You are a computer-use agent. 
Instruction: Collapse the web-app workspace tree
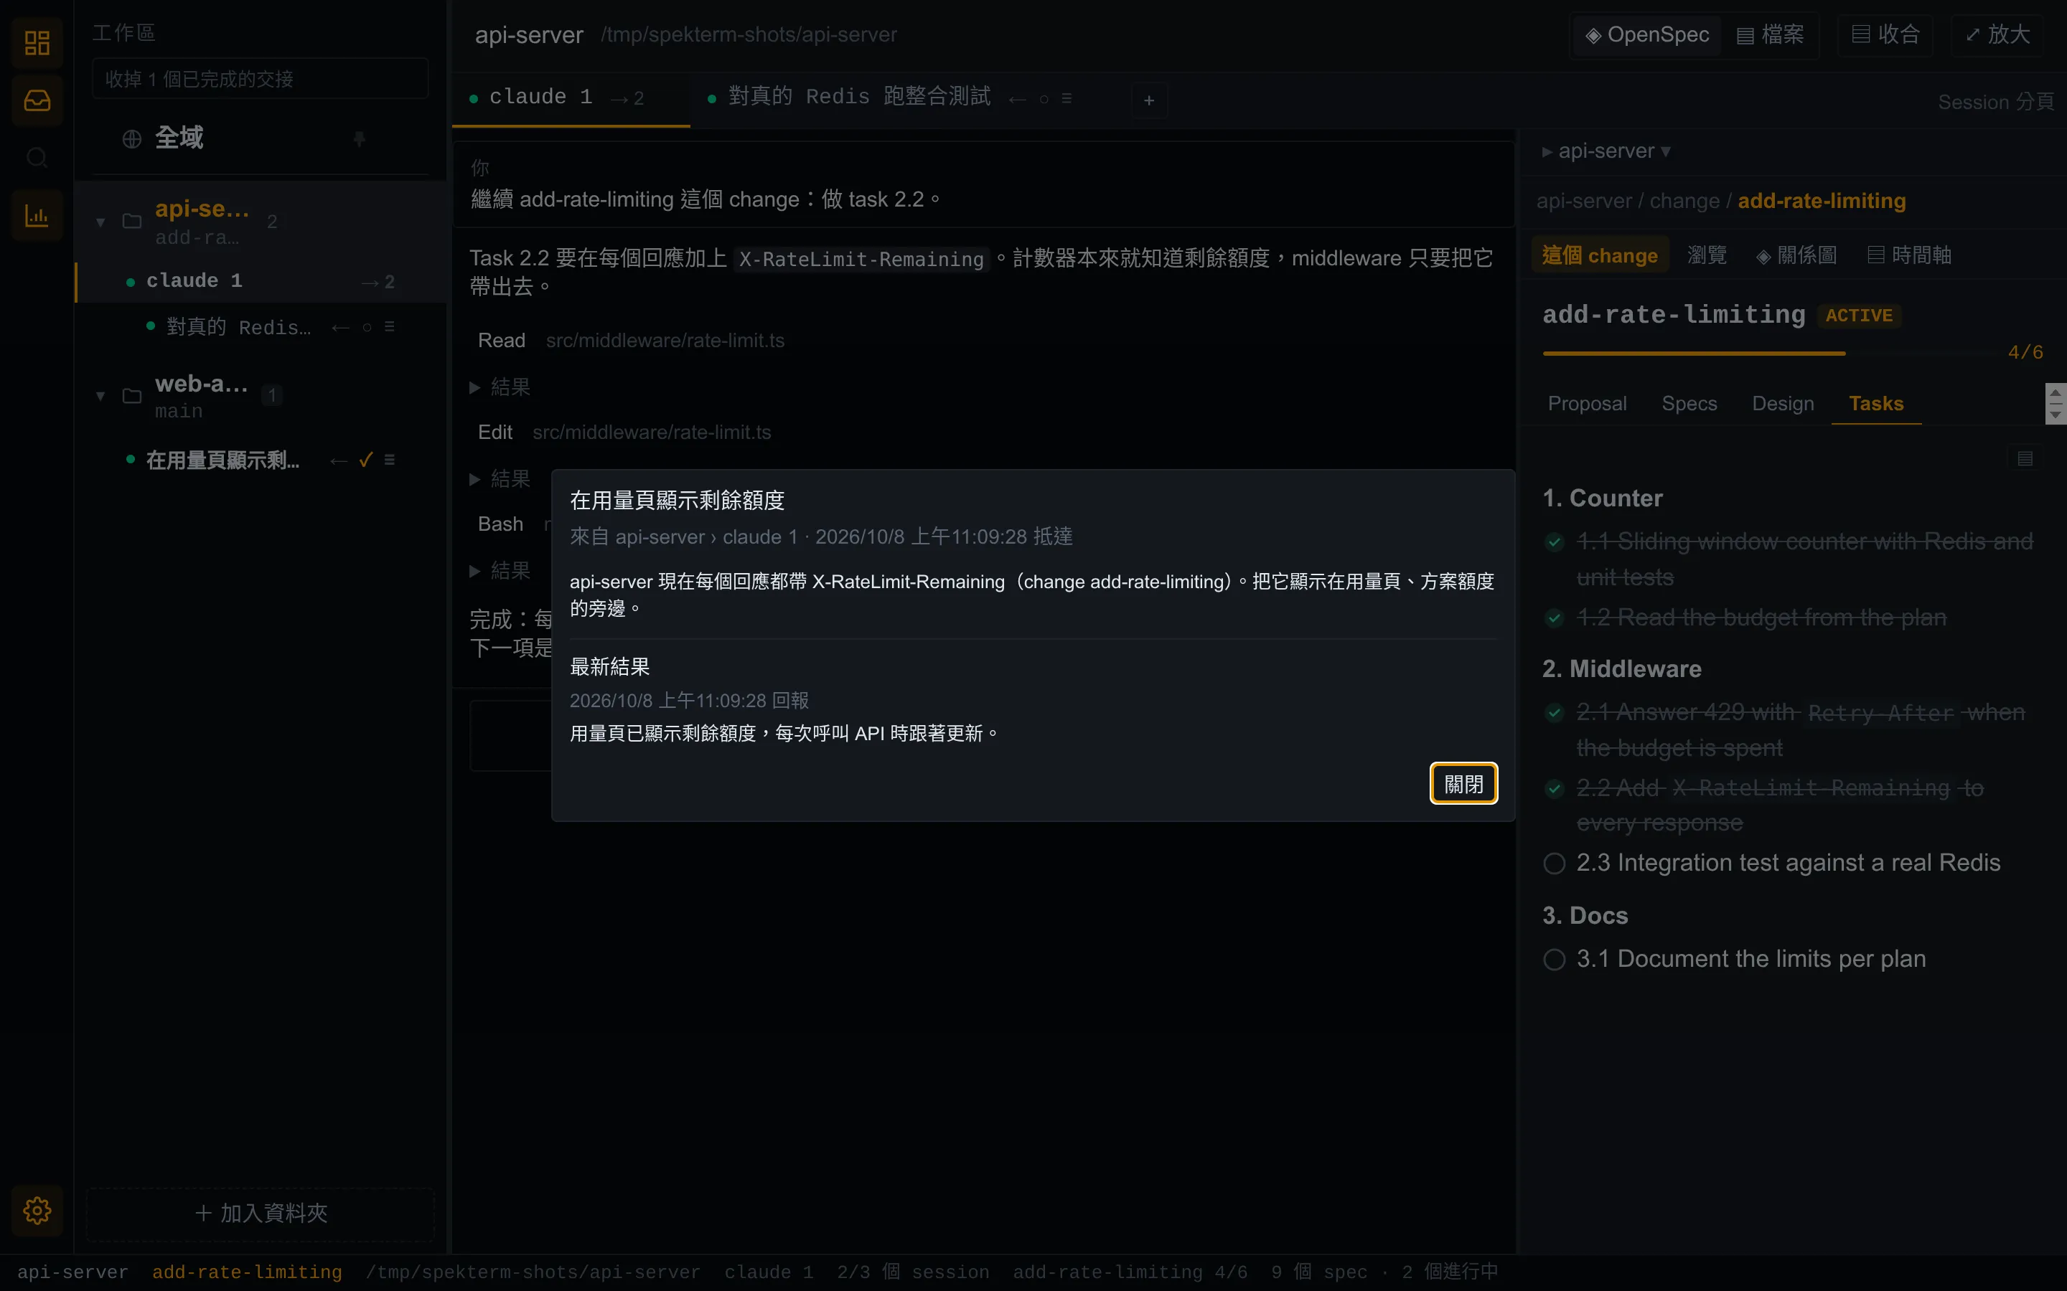pyautogui.click(x=100, y=396)
